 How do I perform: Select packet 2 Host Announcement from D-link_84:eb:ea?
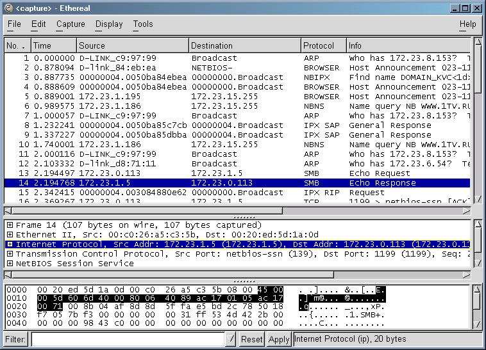(x=237, y=68)
